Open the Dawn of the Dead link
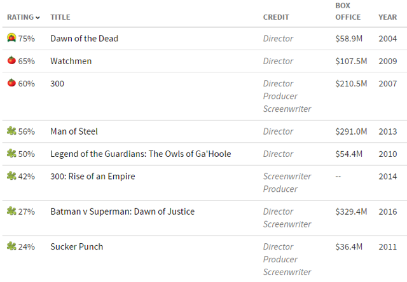407x282 pixels. pos(84,38)
